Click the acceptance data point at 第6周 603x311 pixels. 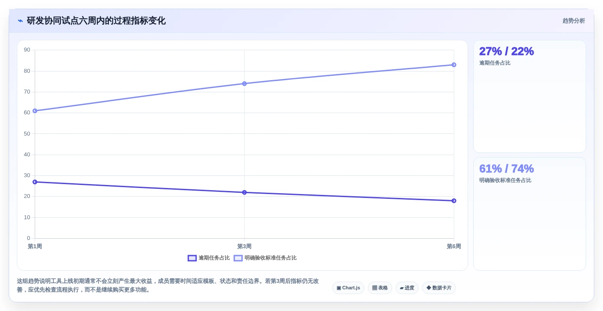[454, 65]
